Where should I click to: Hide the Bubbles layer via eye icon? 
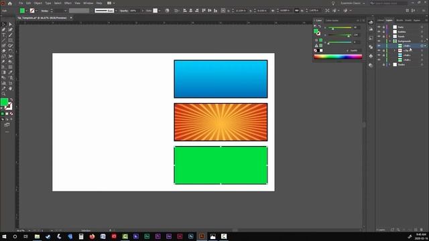(x=379, y=31)
